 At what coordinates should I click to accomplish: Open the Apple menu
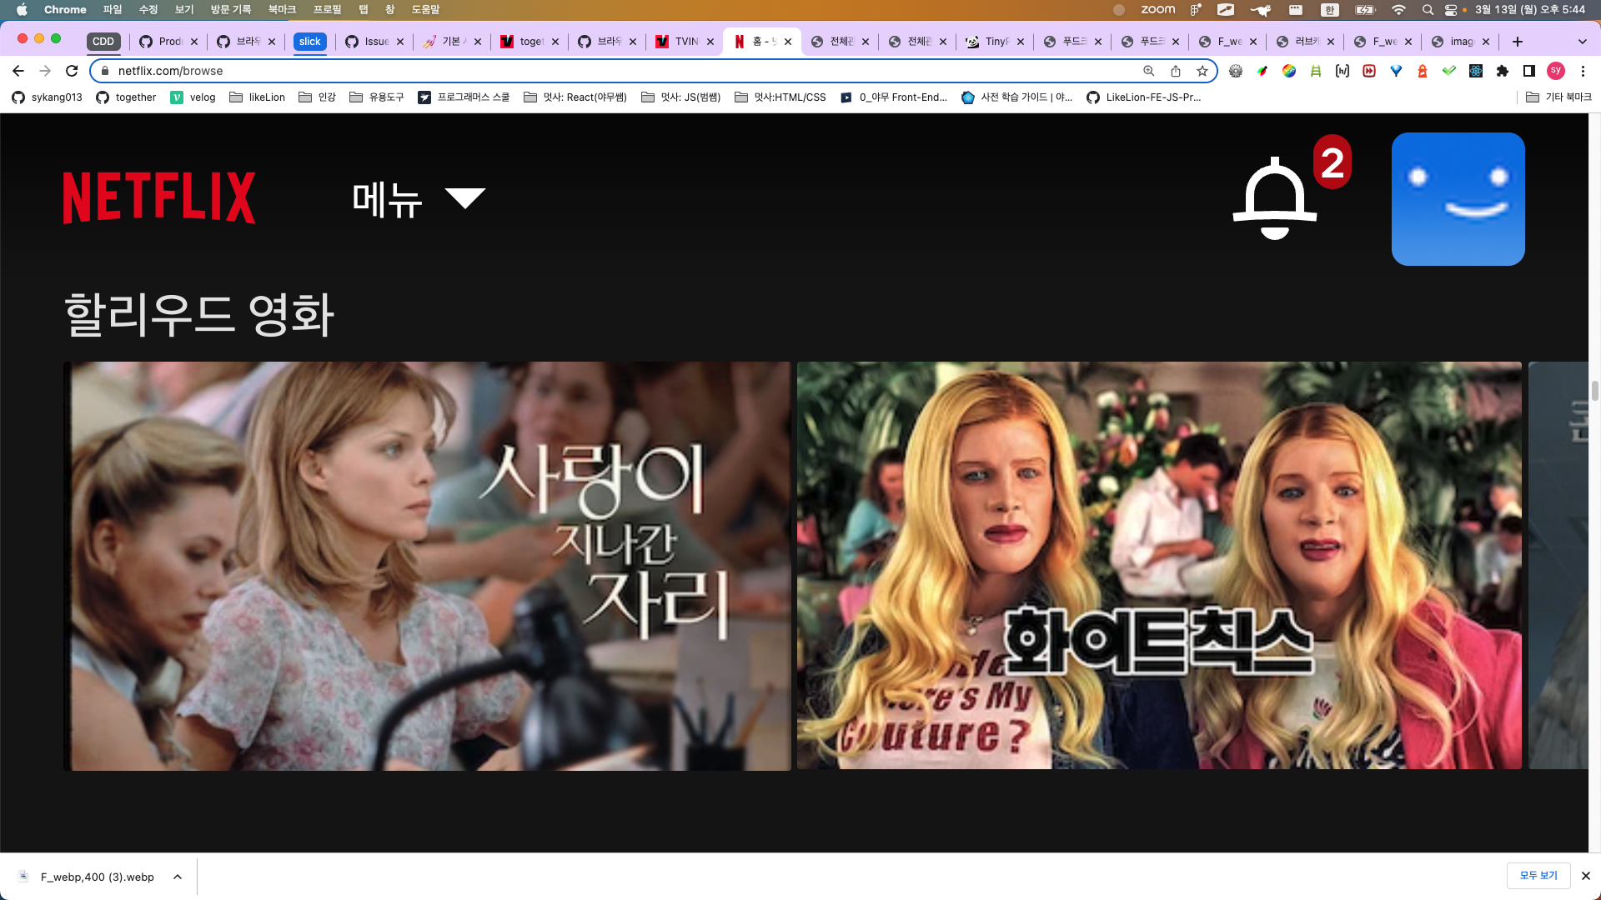[x=23, y=9]
